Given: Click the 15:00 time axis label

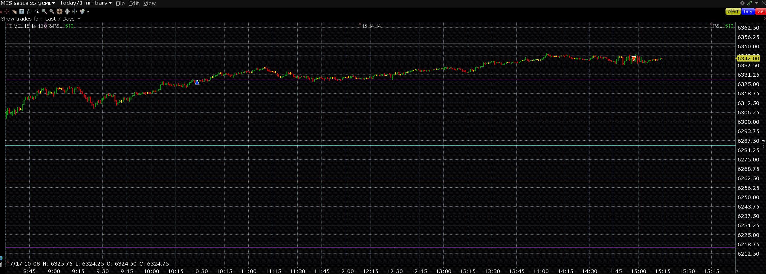Looking at the screenshot, I should click(638, 271).
